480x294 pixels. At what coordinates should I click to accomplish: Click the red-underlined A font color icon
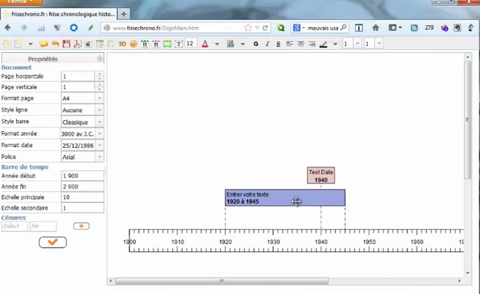click(x=205, y=44)
